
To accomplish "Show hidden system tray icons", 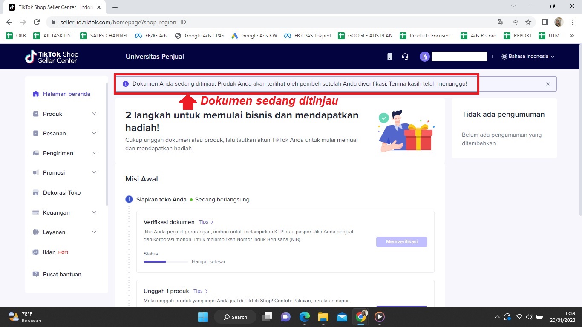I will click(x=497, y=317).
